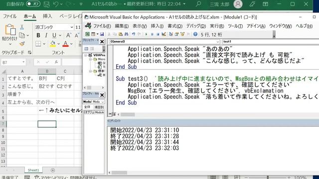Switch properties to Categorized tab
The image size is (319, 179).
[x=99, y=107]
